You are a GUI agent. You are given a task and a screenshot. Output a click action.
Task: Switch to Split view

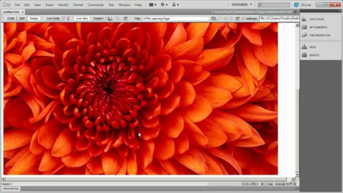22,18
